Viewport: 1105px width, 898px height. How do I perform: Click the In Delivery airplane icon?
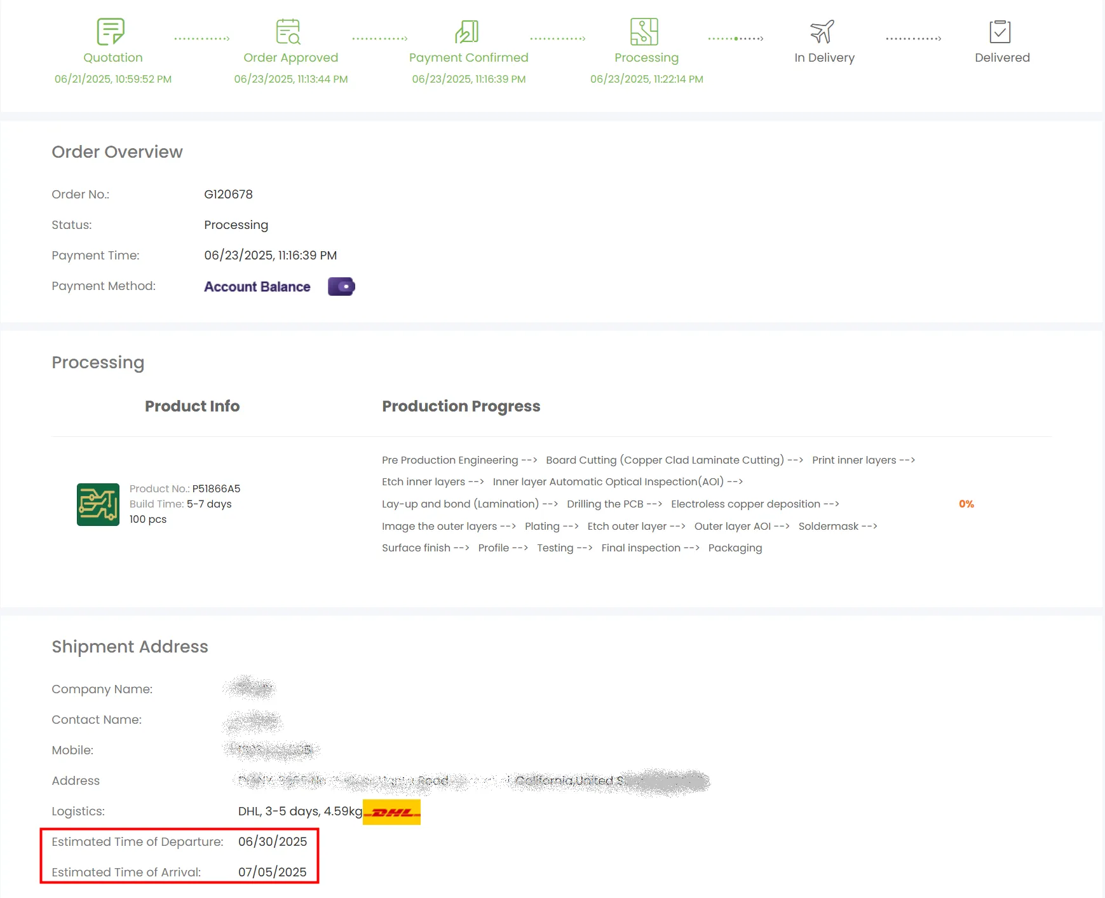point(822,31)
